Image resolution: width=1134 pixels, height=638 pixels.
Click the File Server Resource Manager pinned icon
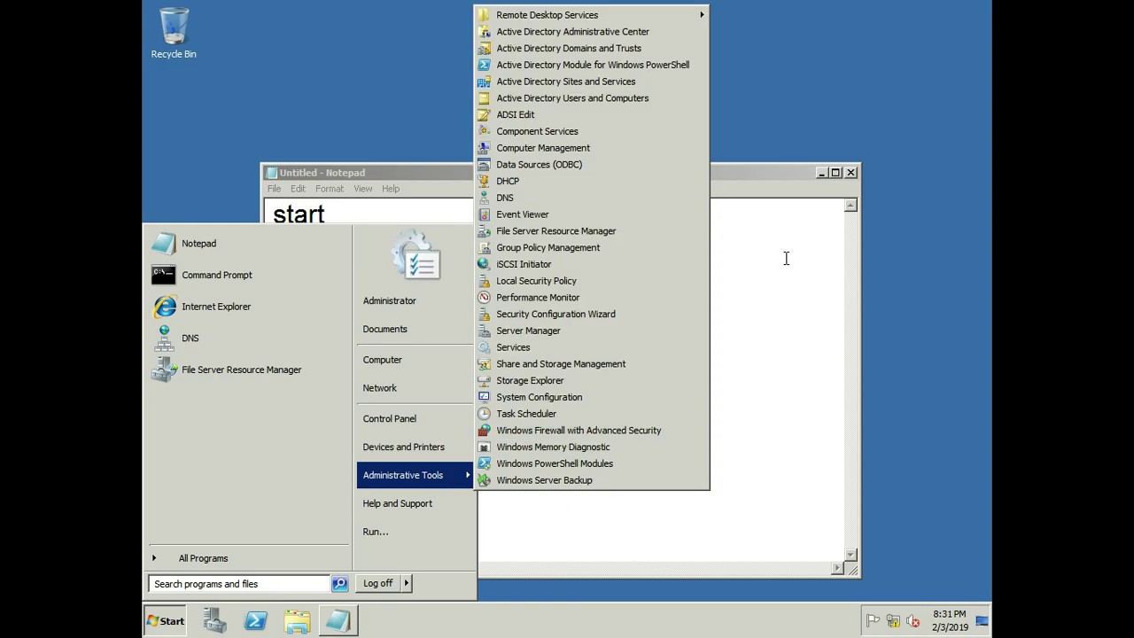(x=164, y=370)
